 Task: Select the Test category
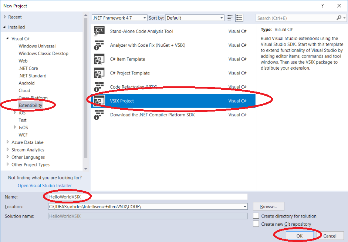(23, 120)
